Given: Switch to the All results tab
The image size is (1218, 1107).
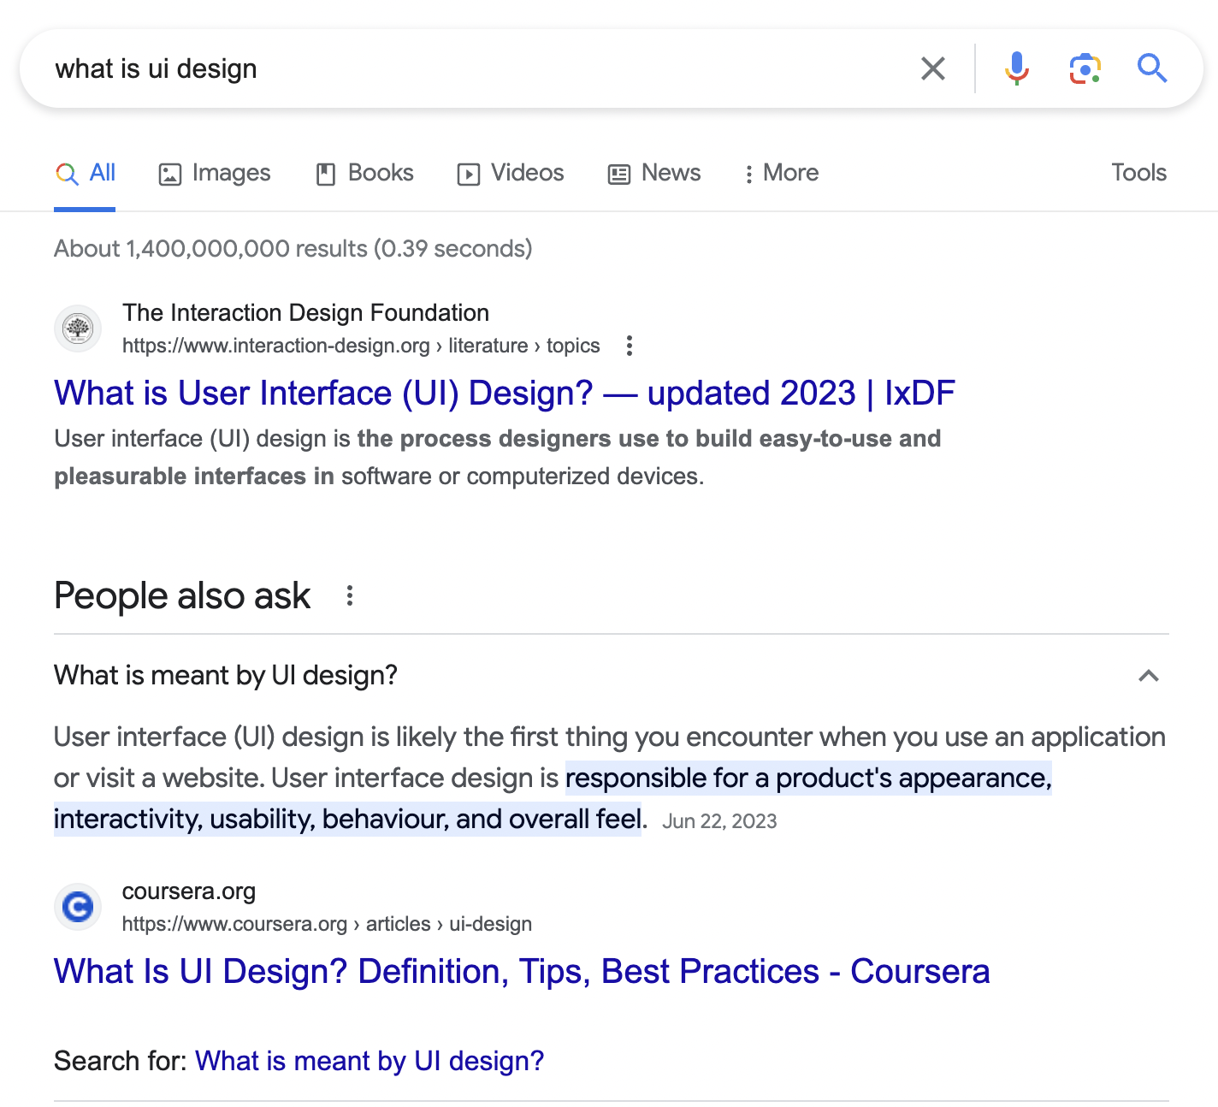Looking at the screenshot, I should pos(85,174).
